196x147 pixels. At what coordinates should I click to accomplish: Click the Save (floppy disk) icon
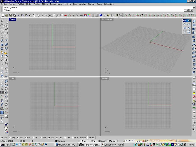[x=11, y=15]
